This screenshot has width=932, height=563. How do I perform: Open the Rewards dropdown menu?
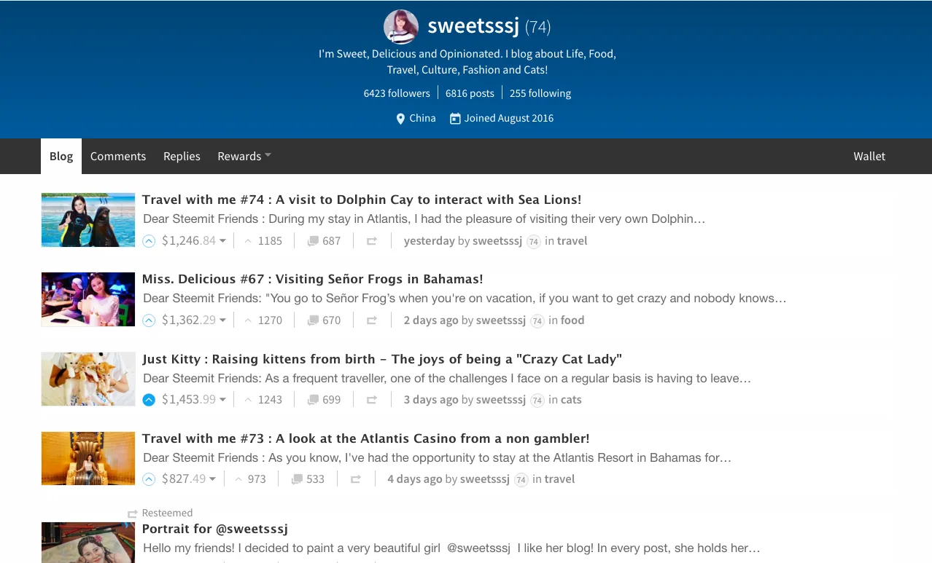(x=244, y=156)
